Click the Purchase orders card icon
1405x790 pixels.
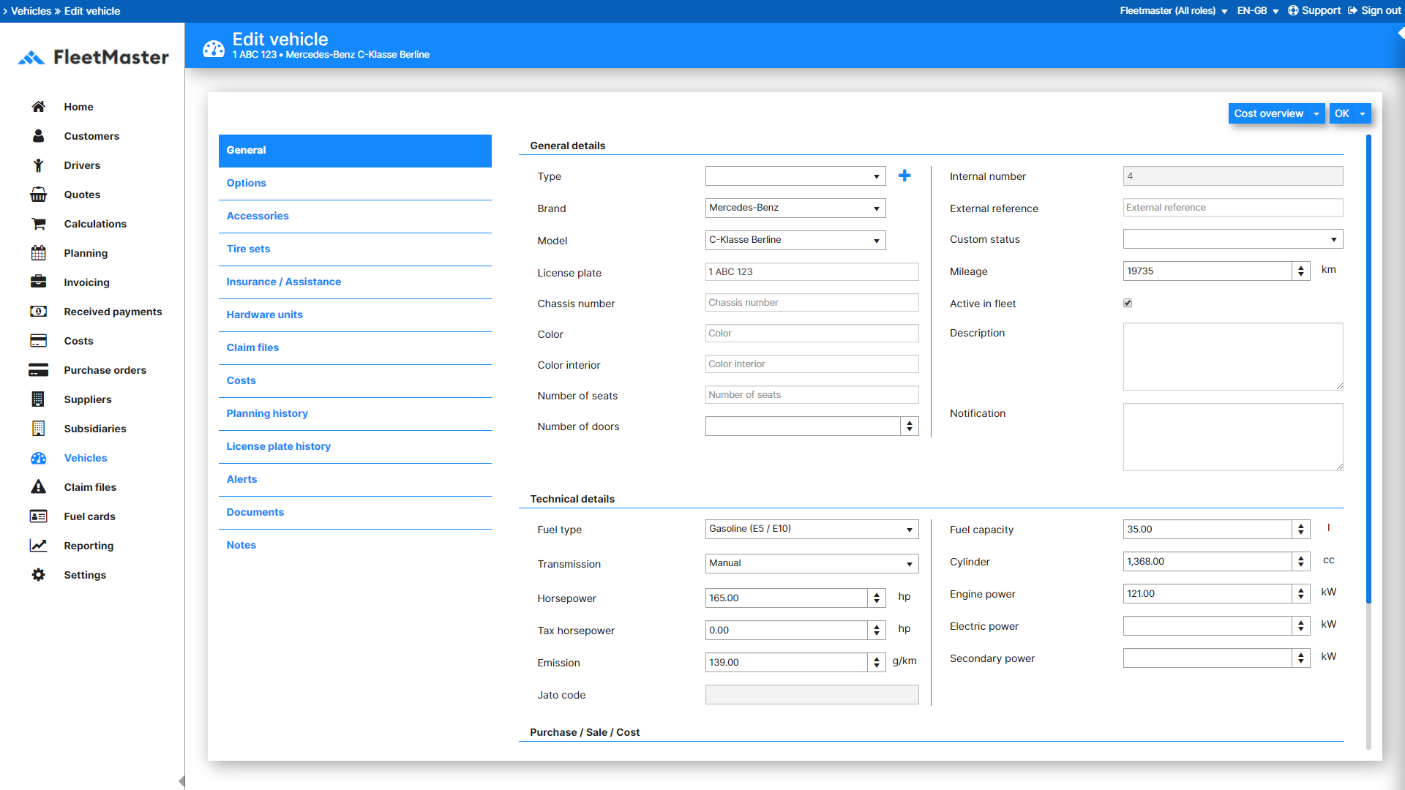(39, 370)
